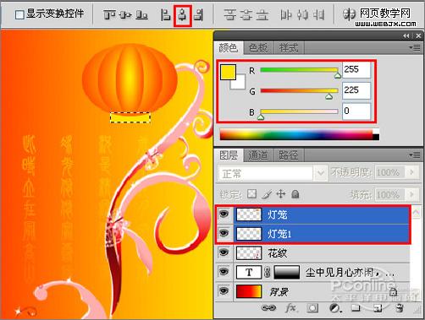Hide the 背景 layer

[224, 291]
